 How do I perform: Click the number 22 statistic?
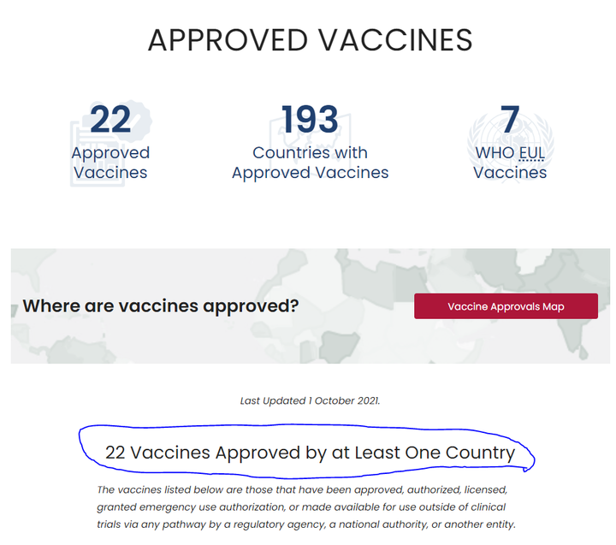click(x=110, y=120)
